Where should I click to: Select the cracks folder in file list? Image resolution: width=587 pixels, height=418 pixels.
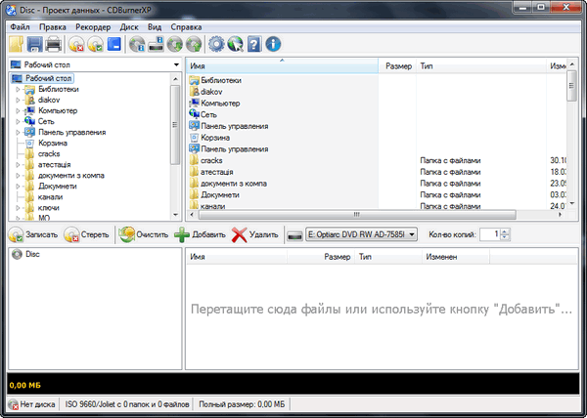point(211,160)
